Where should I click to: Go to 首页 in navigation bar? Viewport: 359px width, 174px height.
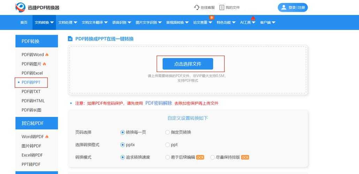(24, 22)
